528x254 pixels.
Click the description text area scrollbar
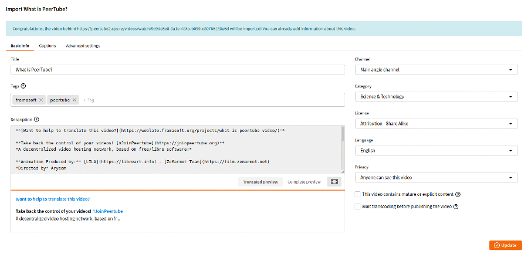pyautogui.click(x=343, y=133)
